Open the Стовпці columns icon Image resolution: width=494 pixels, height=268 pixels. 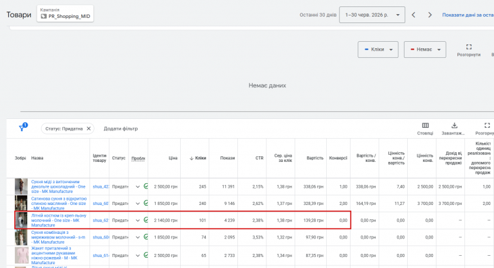[x=425, y=126]
